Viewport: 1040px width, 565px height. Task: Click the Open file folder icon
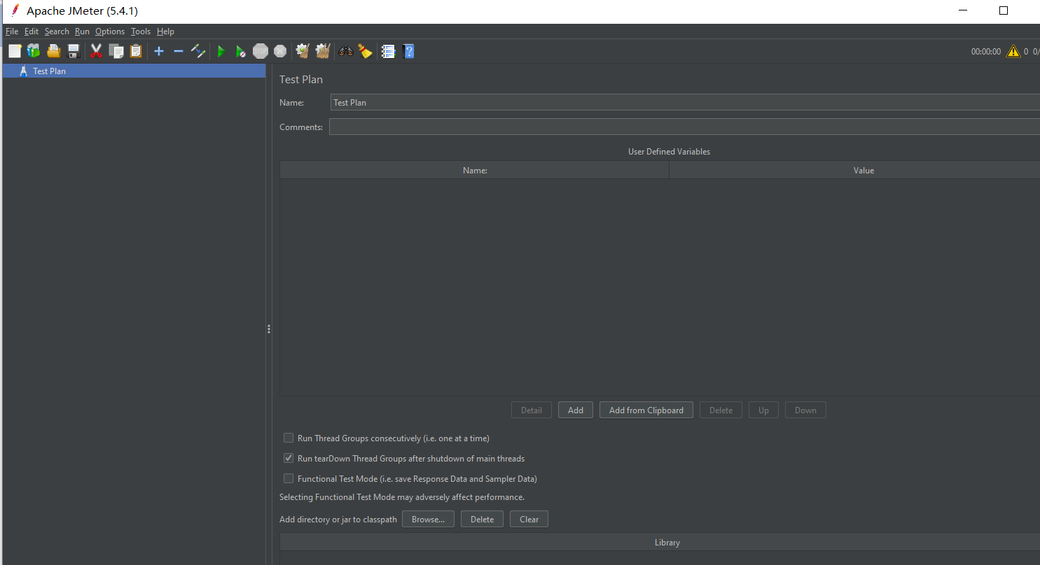(53, 51)
